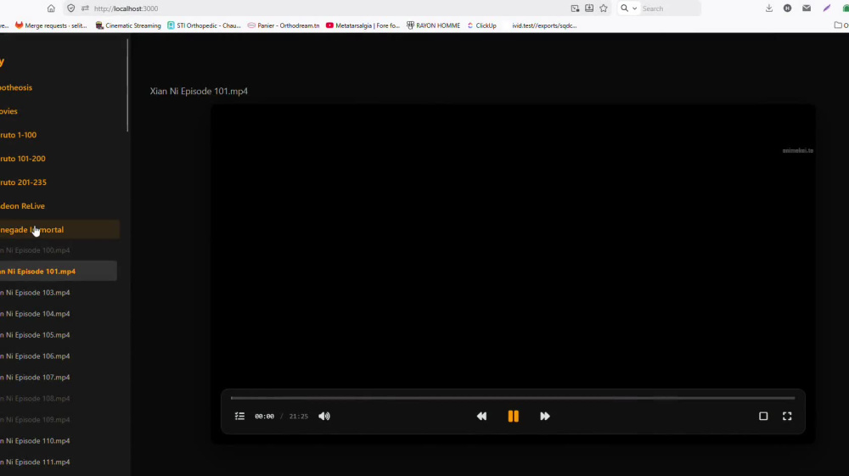Collapse the Renegade Immortal folder
849x476 pixels.
[59, 230]
